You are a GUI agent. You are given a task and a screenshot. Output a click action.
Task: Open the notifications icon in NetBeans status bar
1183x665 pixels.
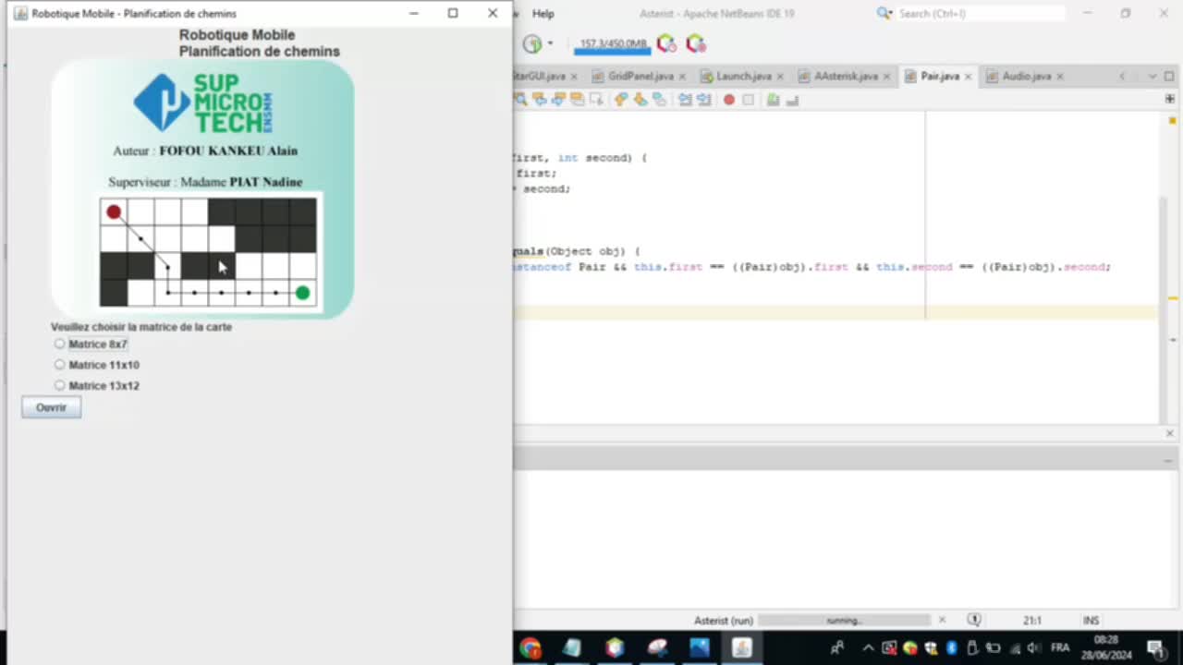(974, 621)
